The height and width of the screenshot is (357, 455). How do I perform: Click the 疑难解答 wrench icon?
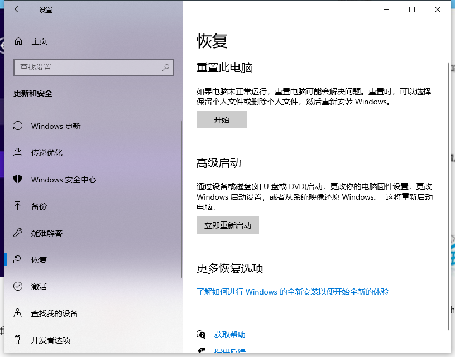[x=18, y=233]
